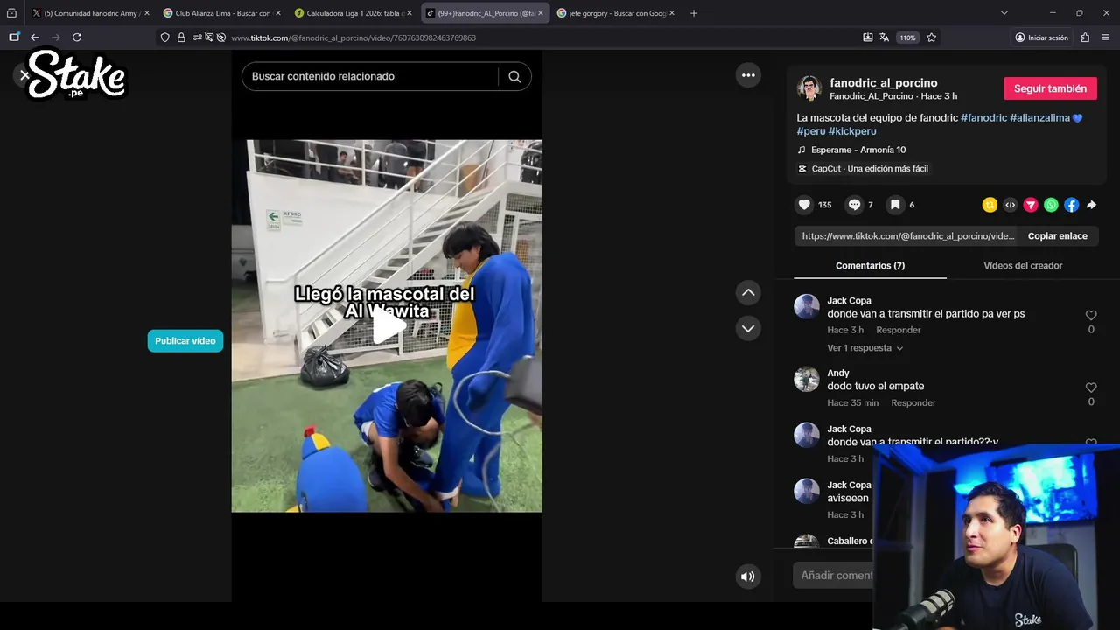This screenshot has height=630, width=1120.
Task: Close the Calculadora Liga 1 tab
Action: (x=409, y=13)
